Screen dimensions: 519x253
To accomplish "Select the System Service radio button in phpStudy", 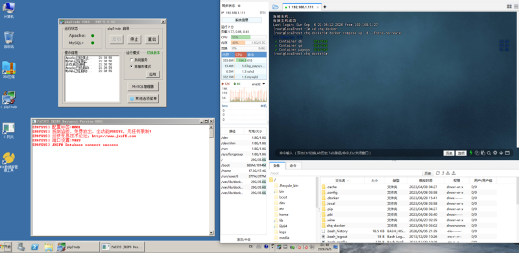I will coord(131,60).
